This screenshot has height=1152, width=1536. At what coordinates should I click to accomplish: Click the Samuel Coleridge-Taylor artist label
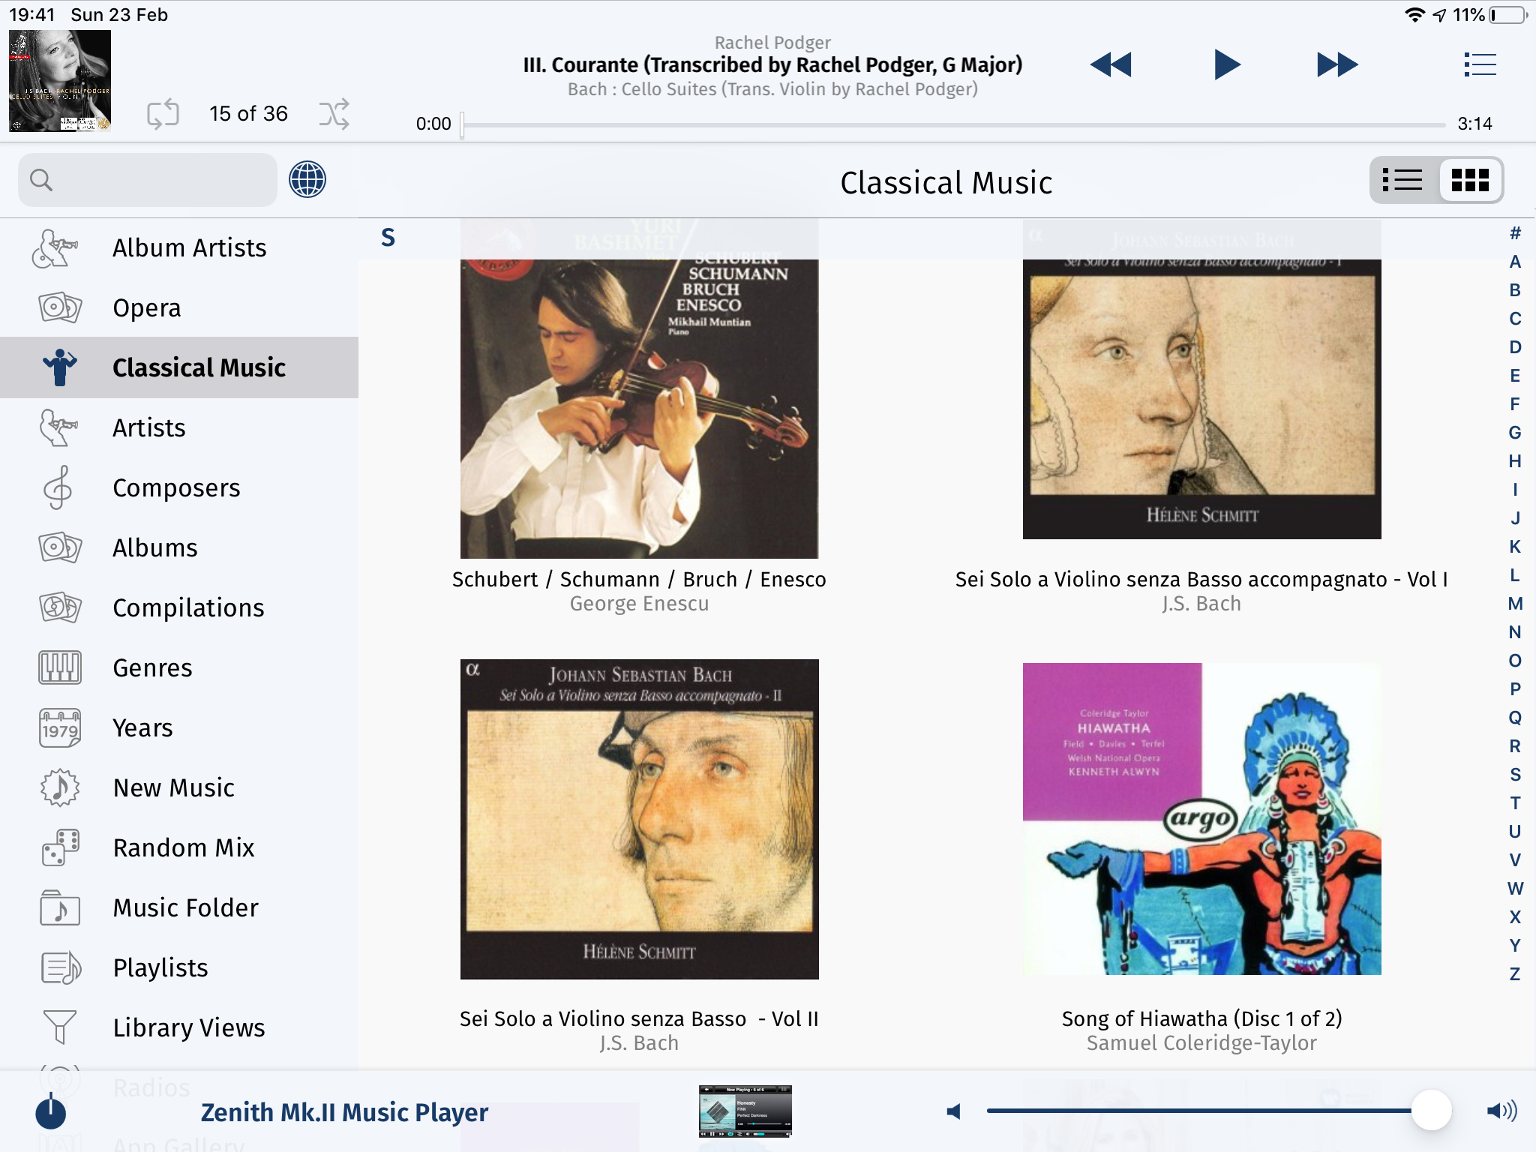coord(1201,1043)
